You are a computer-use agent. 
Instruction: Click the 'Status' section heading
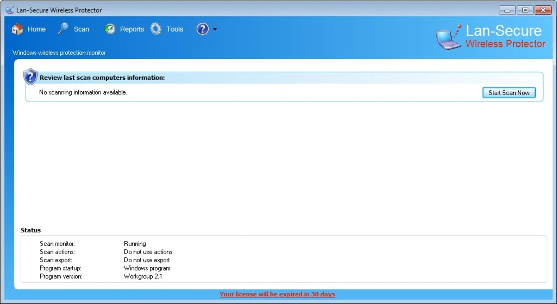(30, 230)
